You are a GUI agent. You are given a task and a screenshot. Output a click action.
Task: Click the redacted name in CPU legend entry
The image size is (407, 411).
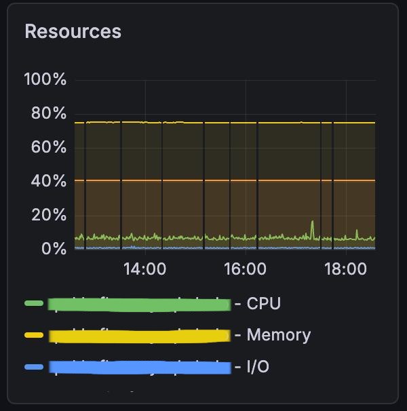139,305
